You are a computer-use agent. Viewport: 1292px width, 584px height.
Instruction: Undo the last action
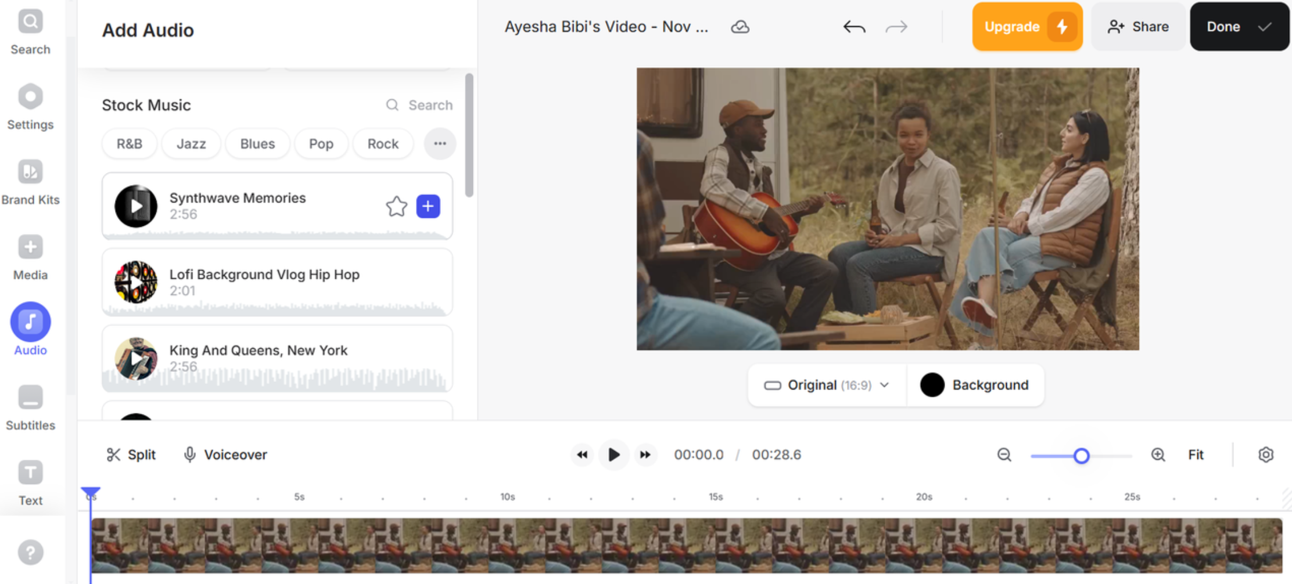coord(854,26)
